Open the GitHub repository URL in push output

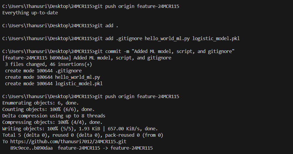click(x=68, y=141)
